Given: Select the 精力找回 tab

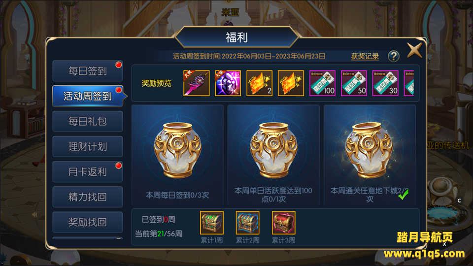Looking at the screenshot, I should pyautogui.click(x=88, y=197).
